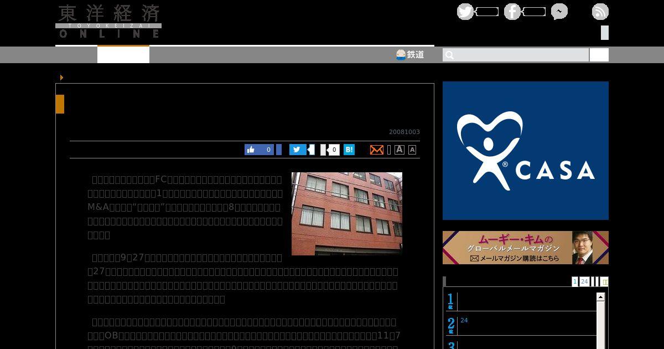
Task: Select the '1' ranking tab
Action: [x=575, y=281]
